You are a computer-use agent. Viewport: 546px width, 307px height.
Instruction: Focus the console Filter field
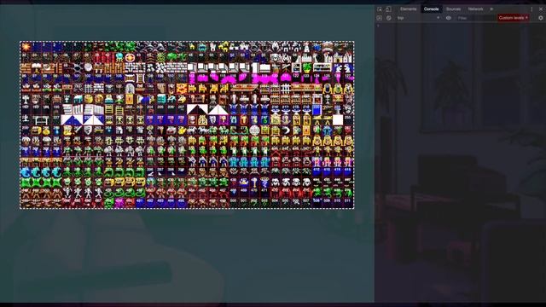(x=476, y=18)
